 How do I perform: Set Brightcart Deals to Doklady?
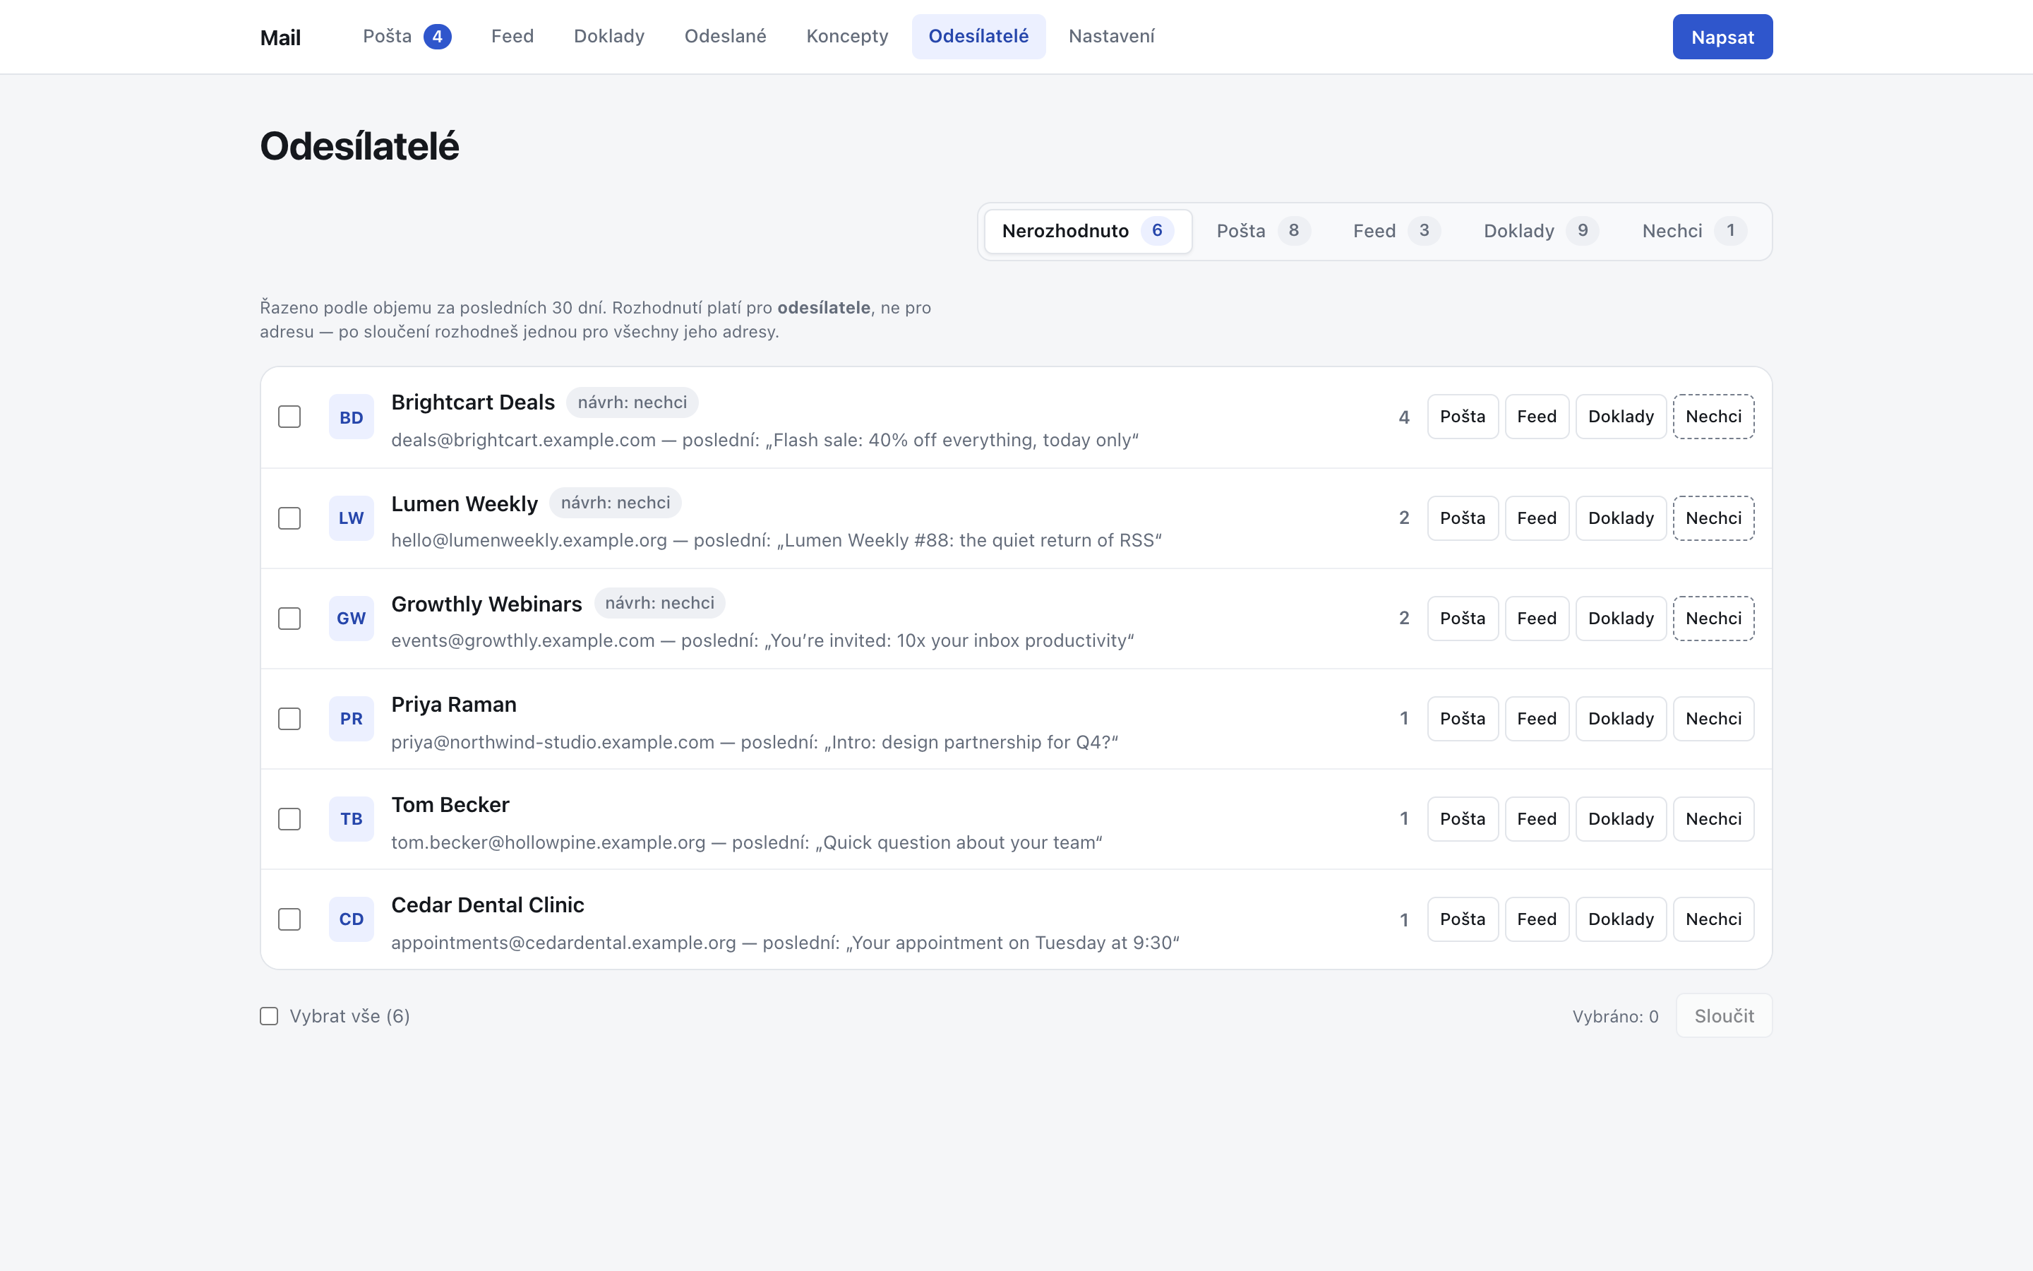(x=1621, y=417)
